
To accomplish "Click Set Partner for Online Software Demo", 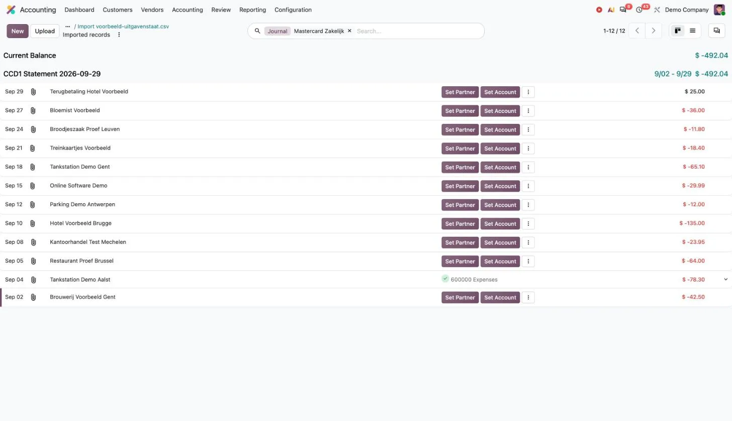I will 460,186.
